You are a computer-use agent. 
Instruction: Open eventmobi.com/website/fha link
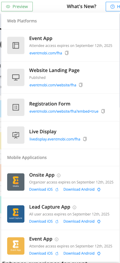pos(53,85)
